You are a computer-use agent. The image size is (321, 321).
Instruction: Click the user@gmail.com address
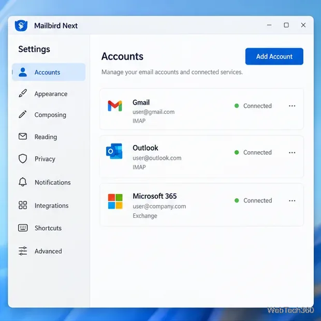point(154,112)
